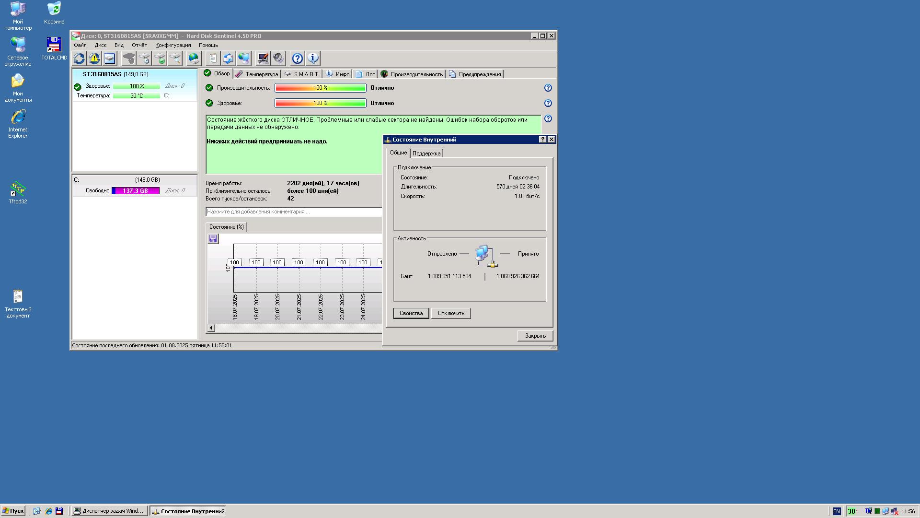Switch to the S.M.A.R.T. tab

point(301,74)
